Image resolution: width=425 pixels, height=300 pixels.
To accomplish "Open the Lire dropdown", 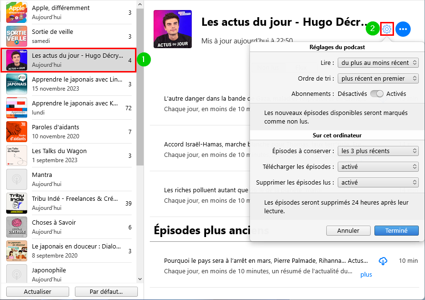I will pyautogui.click(x=378, y=63).
